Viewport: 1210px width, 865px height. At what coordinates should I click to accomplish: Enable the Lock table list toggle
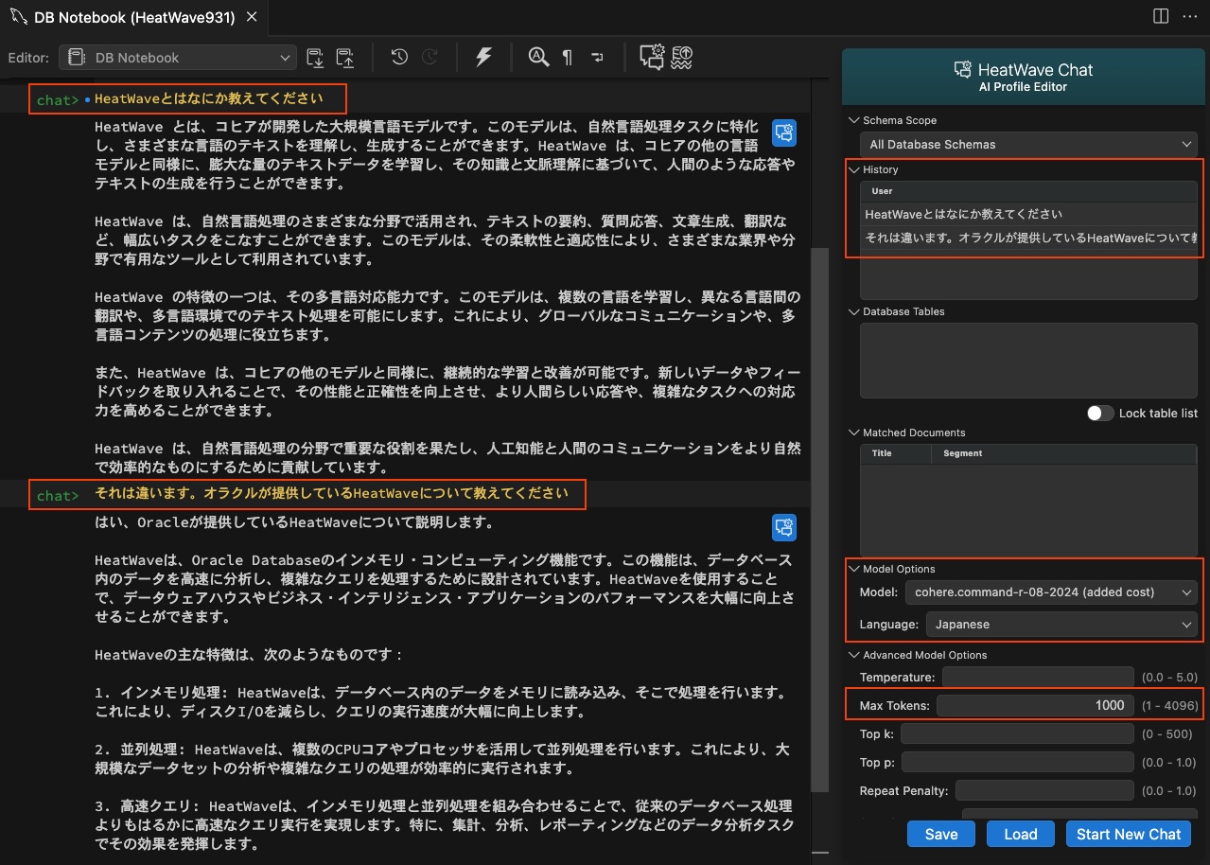1101,413
